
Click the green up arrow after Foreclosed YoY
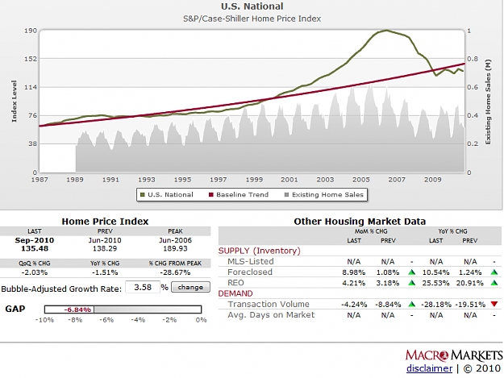(x=494, y=272)
